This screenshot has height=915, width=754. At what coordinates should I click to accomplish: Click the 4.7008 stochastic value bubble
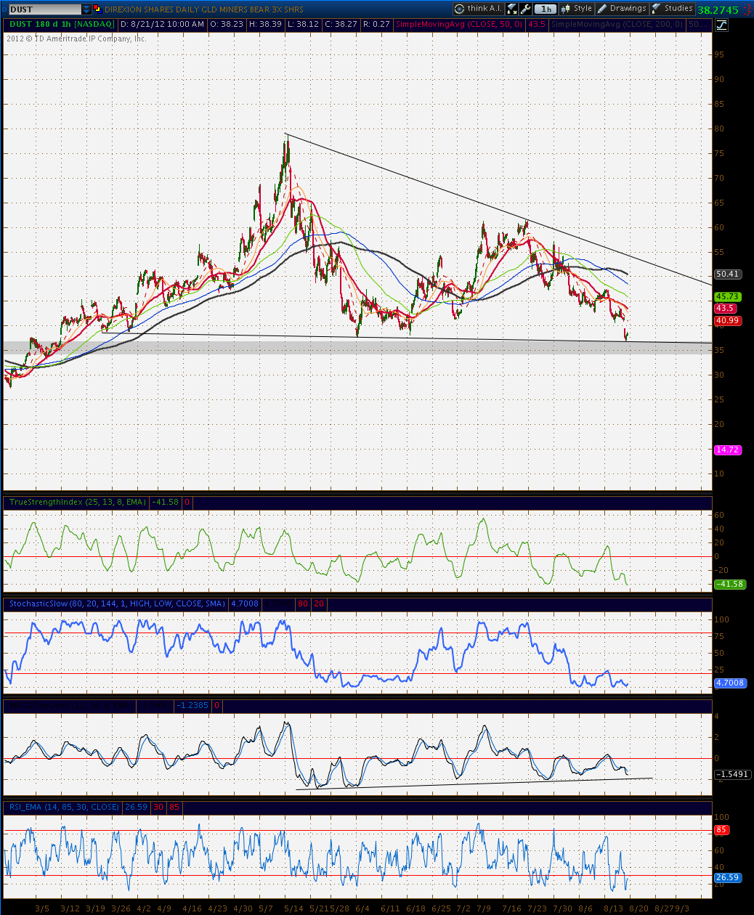[x=729, y=683]
